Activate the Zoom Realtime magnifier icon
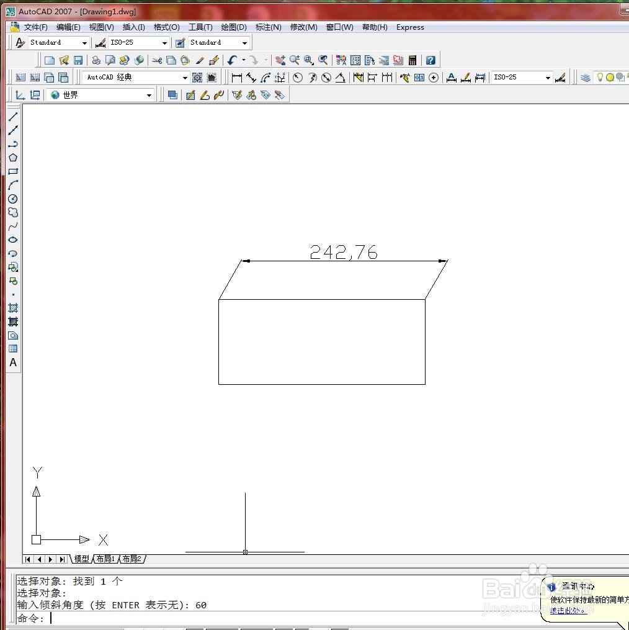629x630 pixels. (x=295, y=60)
